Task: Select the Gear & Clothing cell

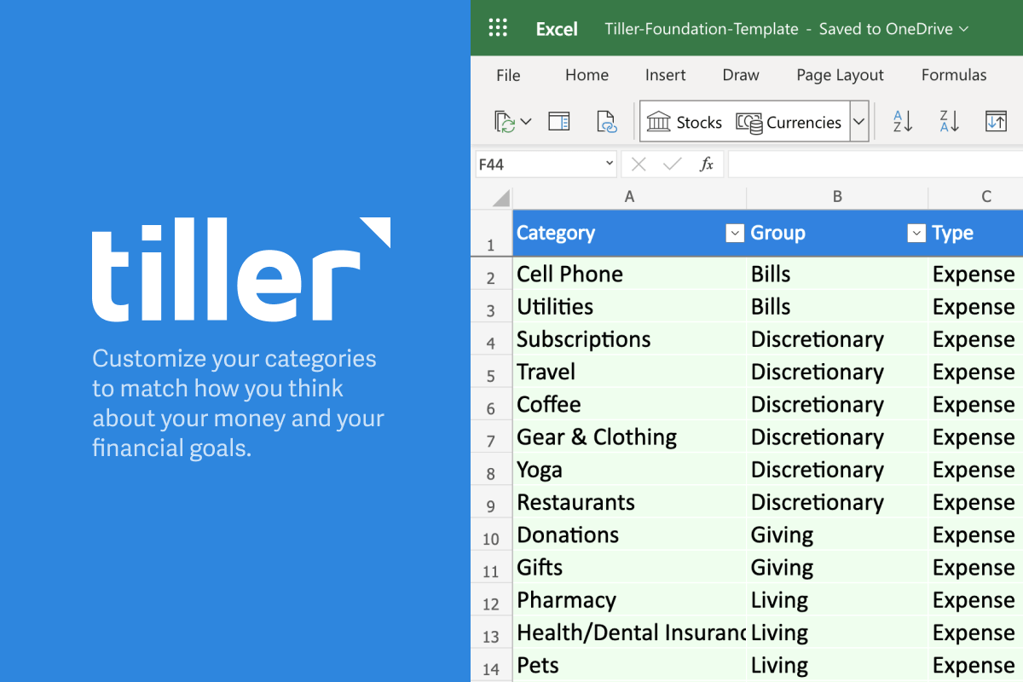Action: click(x=629, y=437)
